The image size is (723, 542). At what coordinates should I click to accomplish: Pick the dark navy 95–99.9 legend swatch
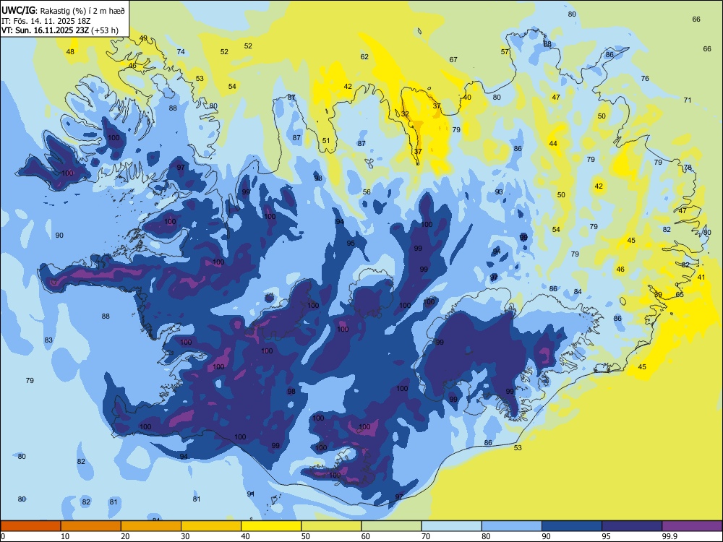(632, 526)
